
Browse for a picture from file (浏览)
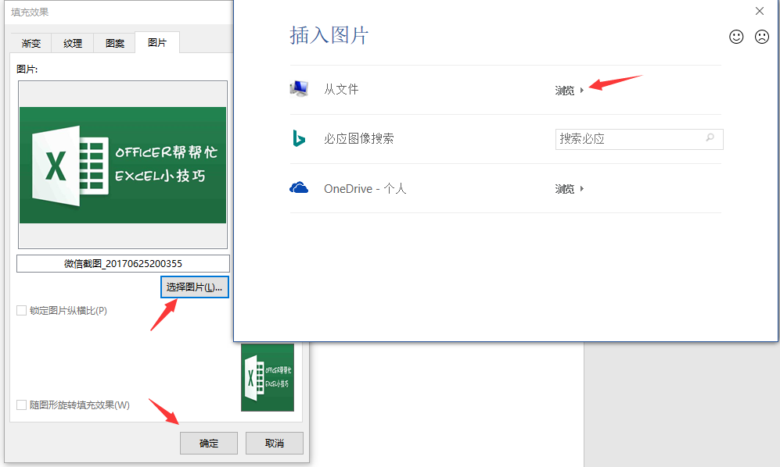tap(569, 91)
